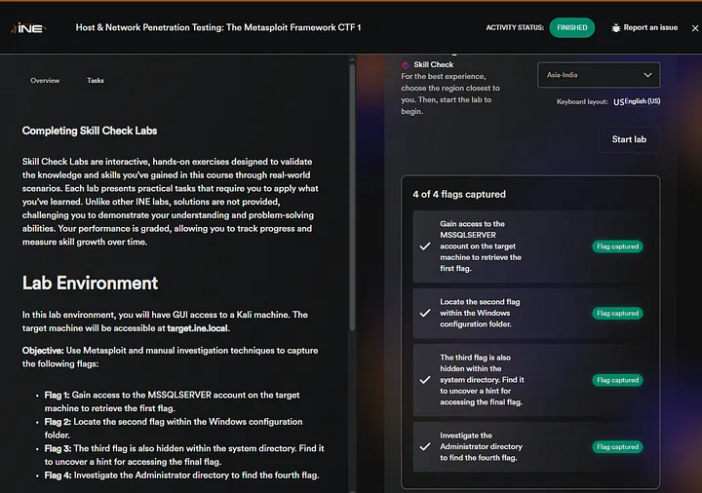Click the INE logo
Image resolution: width=702 pixels, height=493 pixels.
pyautogui.click(x=28, y=28)
